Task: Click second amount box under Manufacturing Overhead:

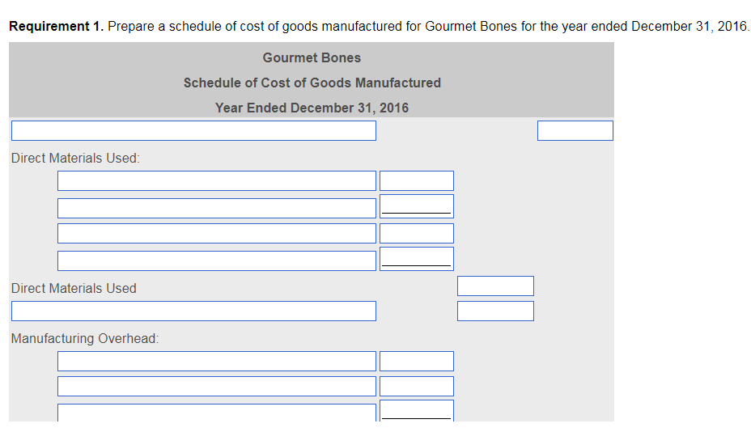Action: pyautogui.click(x=416, y=386)
